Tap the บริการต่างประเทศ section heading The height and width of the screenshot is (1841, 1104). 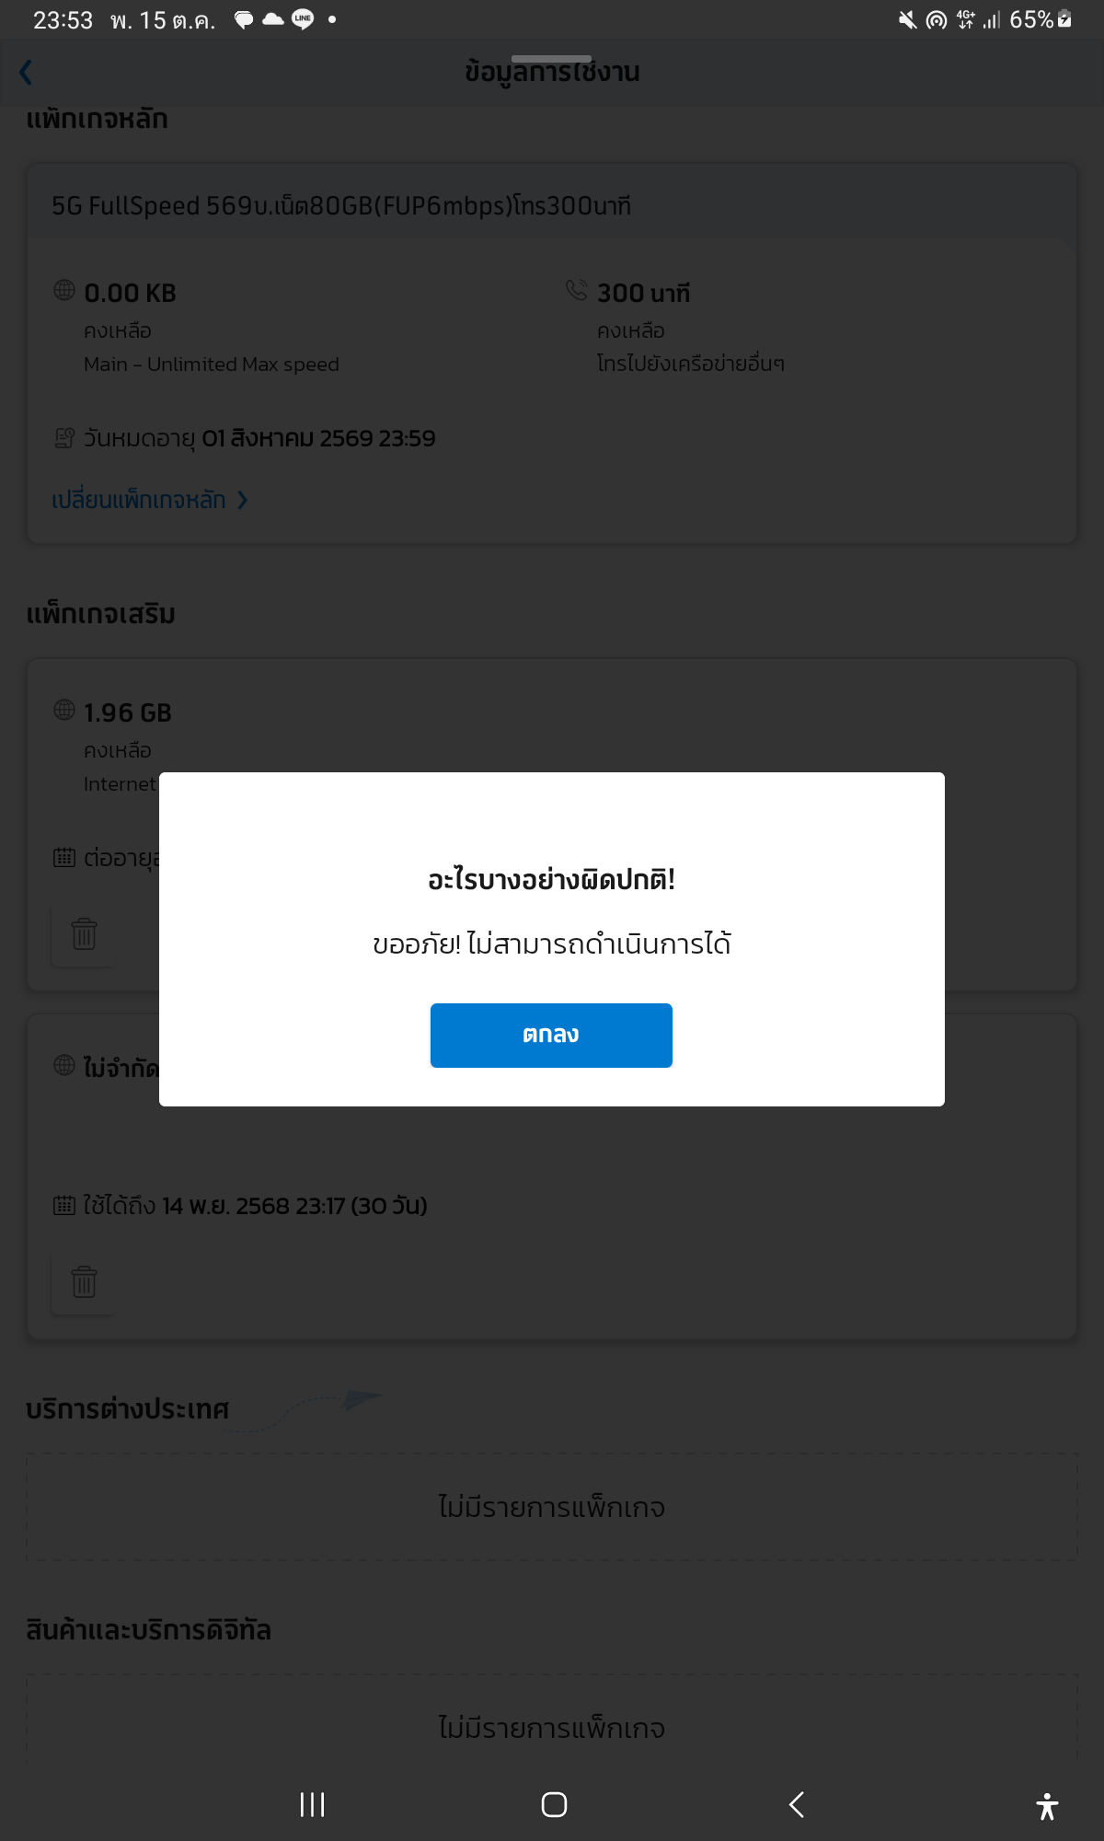click(128, 1409)
